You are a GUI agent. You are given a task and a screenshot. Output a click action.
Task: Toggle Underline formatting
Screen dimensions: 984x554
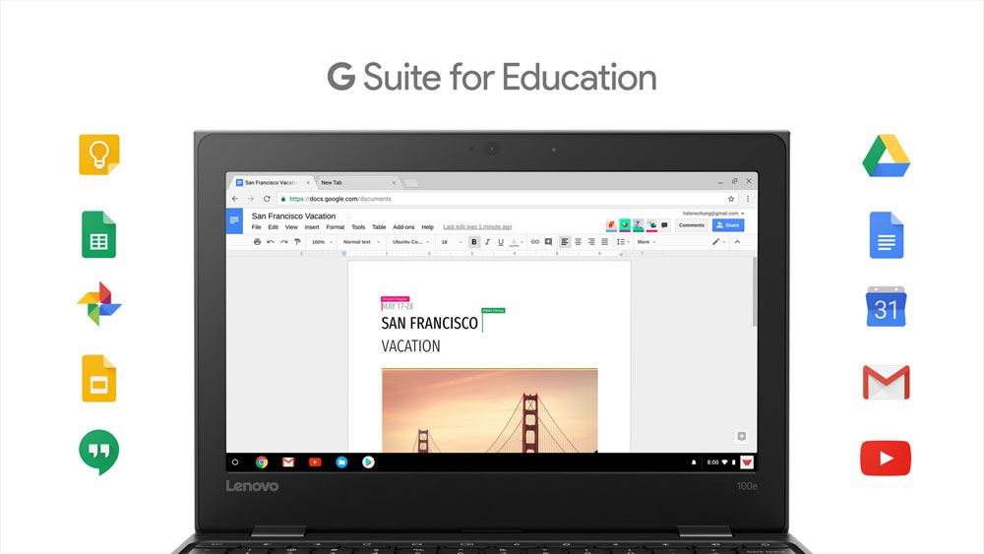pyautogui.click(x=501, y=242)
